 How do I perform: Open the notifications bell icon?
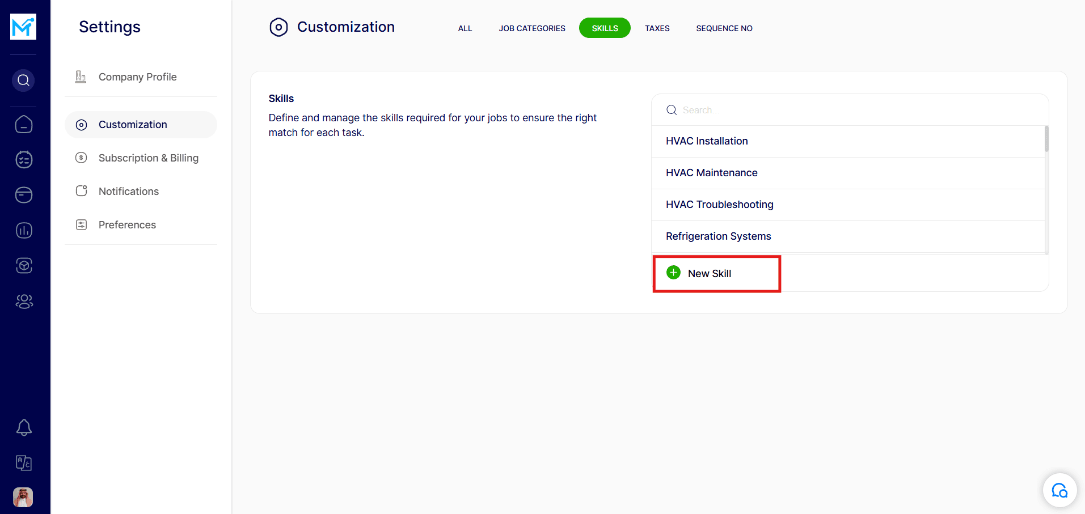24,427
